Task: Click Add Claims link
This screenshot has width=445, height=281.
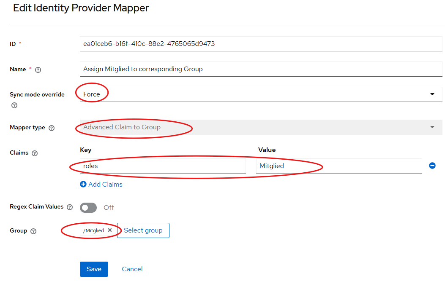Action: coord(101,185)
